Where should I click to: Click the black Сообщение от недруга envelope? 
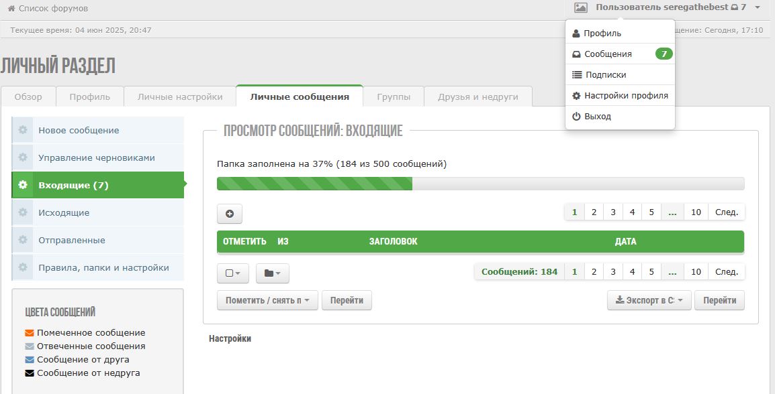click(30, 373)
